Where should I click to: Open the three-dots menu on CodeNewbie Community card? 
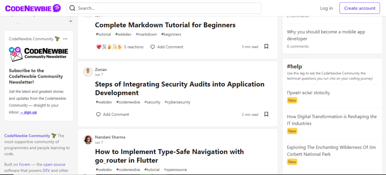click(65, 39)
